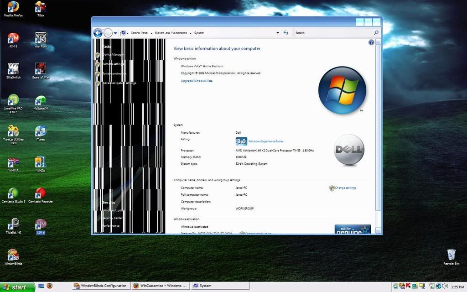Launch the TibiaBot NG desktop shortcut
The width and height of the screenshot is (467, 292).
click(x=13, y=226)
